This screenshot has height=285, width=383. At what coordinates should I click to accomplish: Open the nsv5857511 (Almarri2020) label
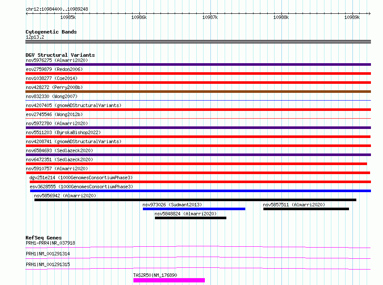294,205
